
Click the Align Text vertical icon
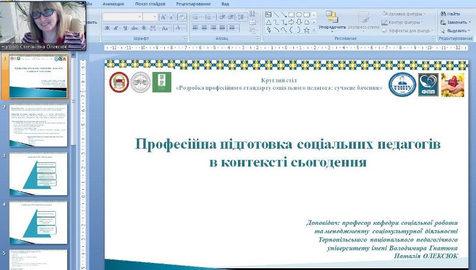[252, 22]
